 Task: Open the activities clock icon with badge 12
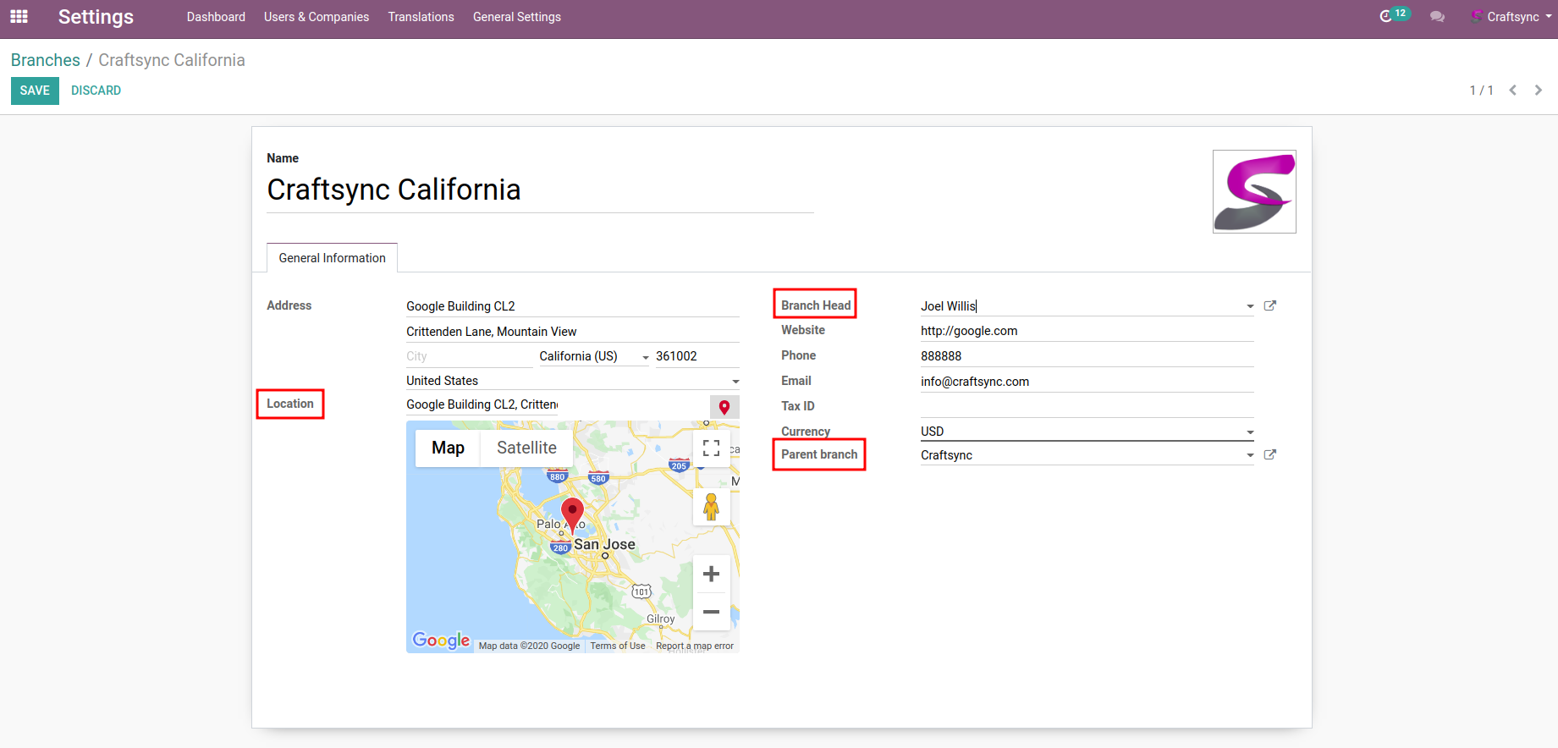click(x=1386, y=16)
